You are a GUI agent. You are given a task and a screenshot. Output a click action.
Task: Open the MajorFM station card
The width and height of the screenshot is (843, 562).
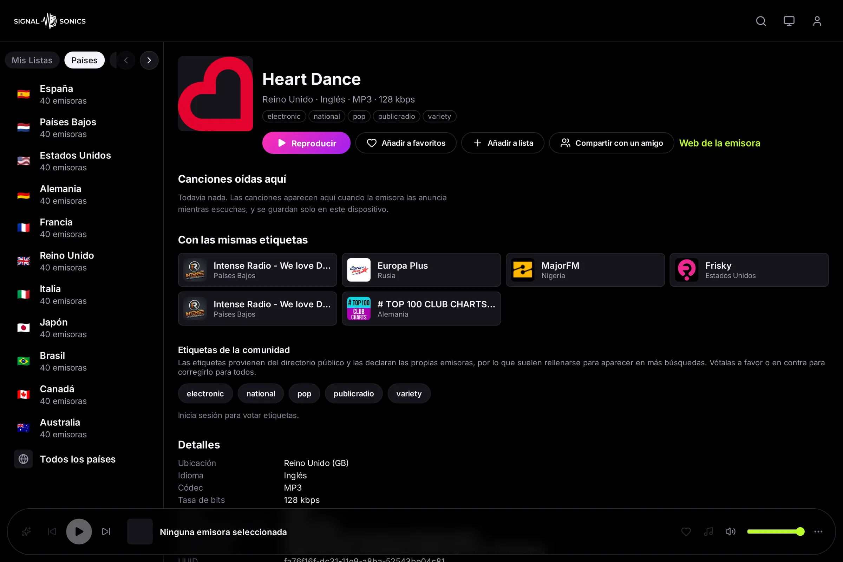[585, 270]
